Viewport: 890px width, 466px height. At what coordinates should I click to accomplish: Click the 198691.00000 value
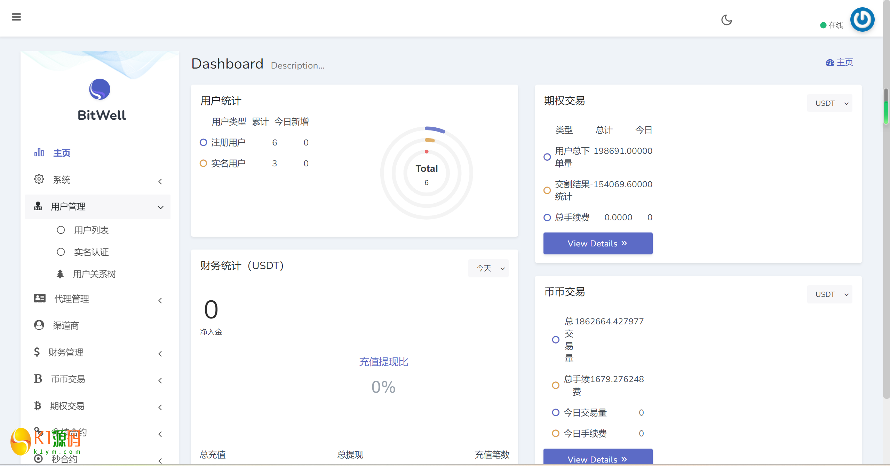click(x=623, y=151)
